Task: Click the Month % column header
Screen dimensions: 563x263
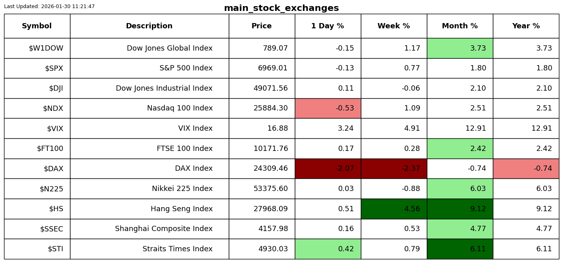Action: point(460,26)
